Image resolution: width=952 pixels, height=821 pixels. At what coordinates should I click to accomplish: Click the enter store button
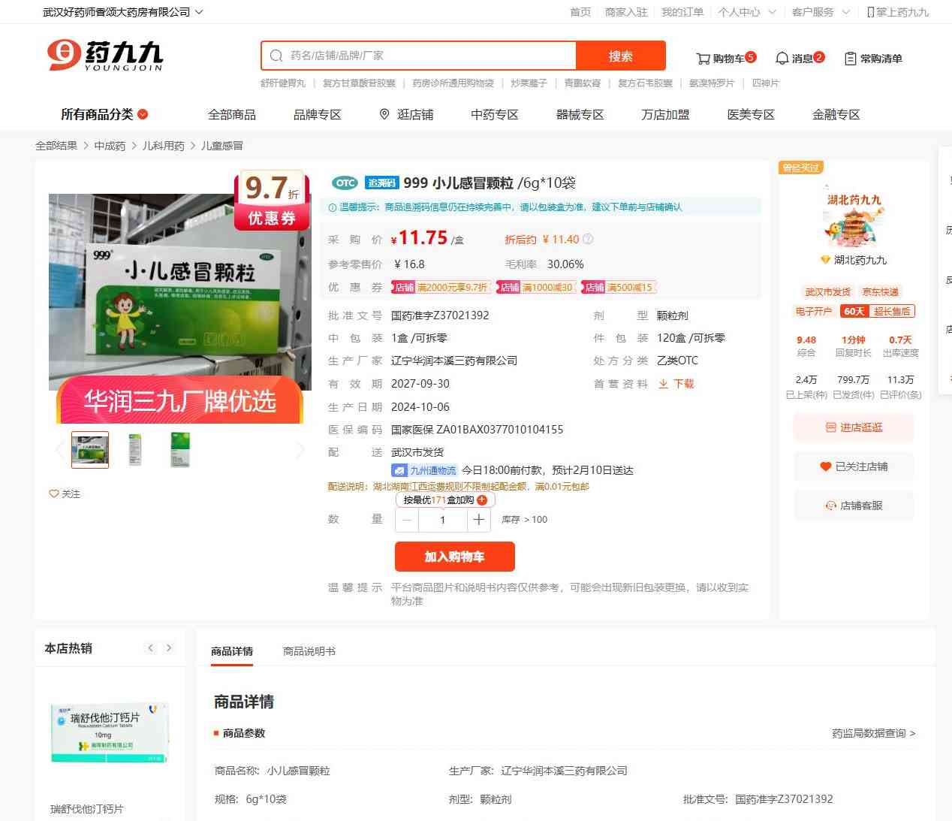(x=854, y=427)
